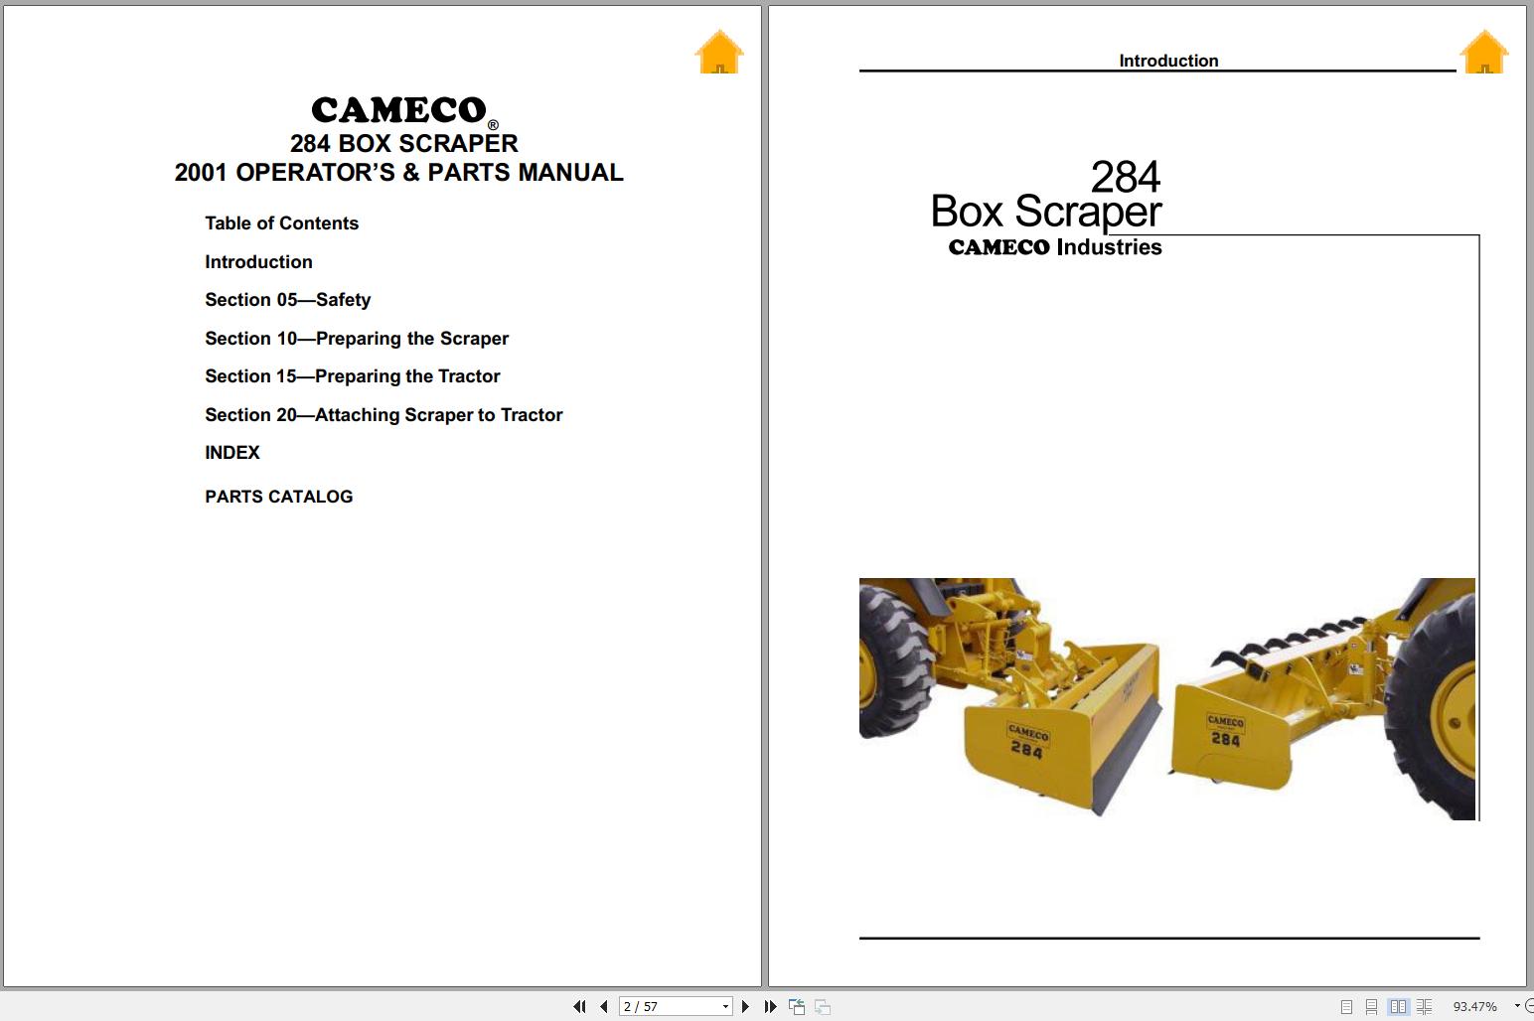Click inside the page number input field
The height and width of the screenshot is (1021, 1534).
pyautogui.click(x=656, y=1006)
